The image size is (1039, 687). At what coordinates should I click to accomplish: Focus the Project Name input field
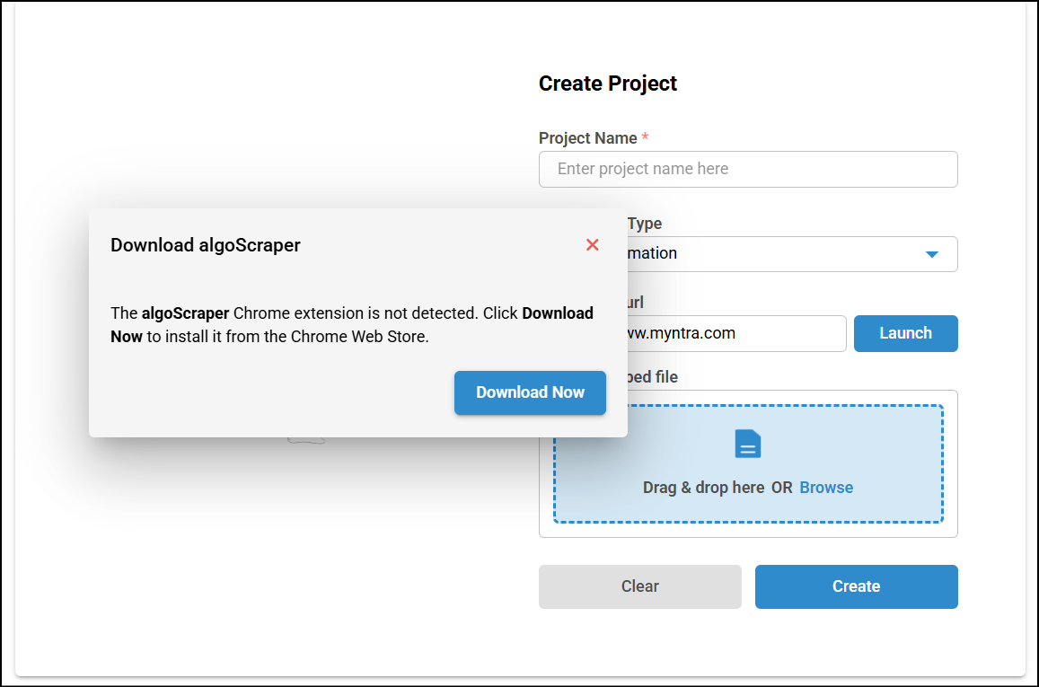748,169
